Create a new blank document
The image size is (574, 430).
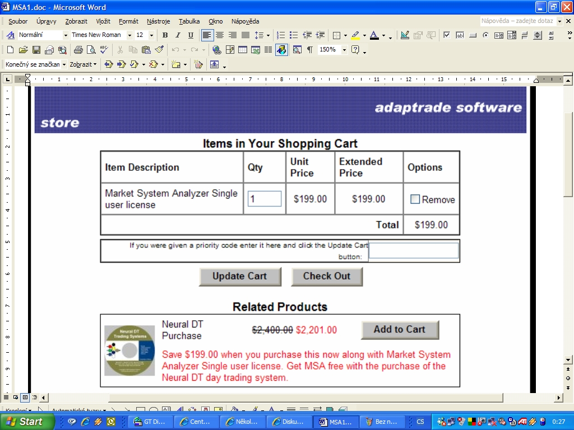point(10,50)
